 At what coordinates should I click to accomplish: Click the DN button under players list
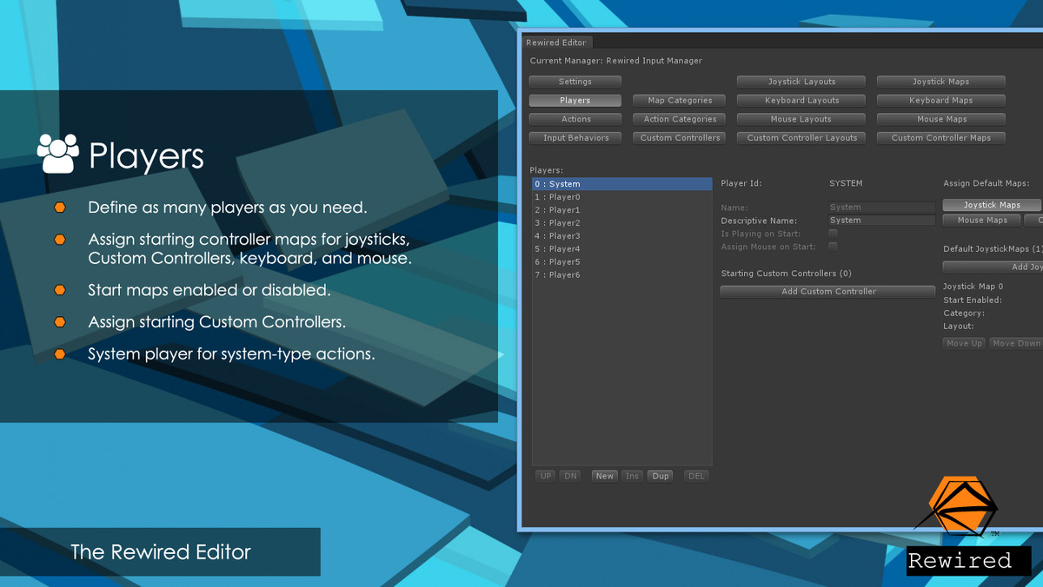pos(570,476)
